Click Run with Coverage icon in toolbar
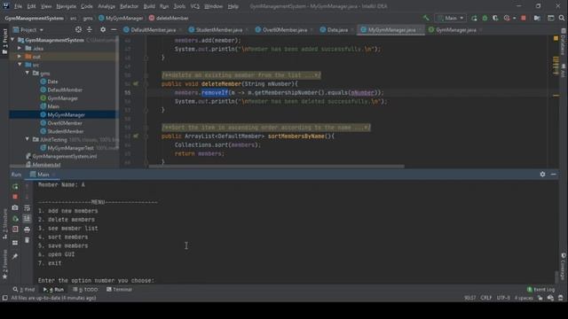Viewport: 568px width, 319px height. coord(495,18)
